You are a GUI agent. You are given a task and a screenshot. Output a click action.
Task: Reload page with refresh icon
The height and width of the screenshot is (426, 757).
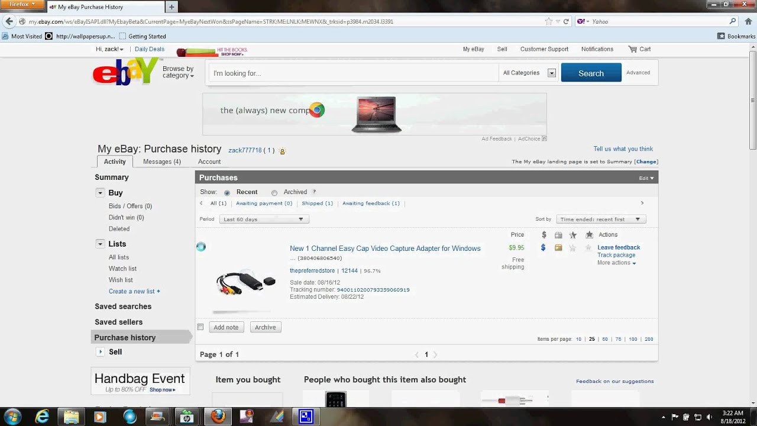[566, 21]
